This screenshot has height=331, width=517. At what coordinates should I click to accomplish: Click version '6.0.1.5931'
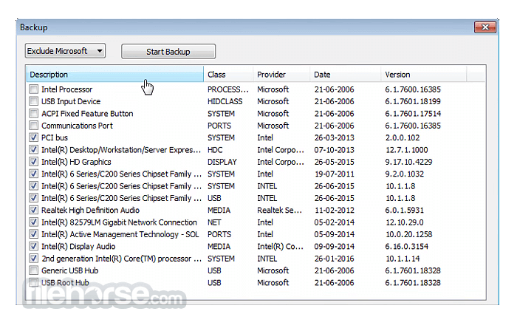405,210
